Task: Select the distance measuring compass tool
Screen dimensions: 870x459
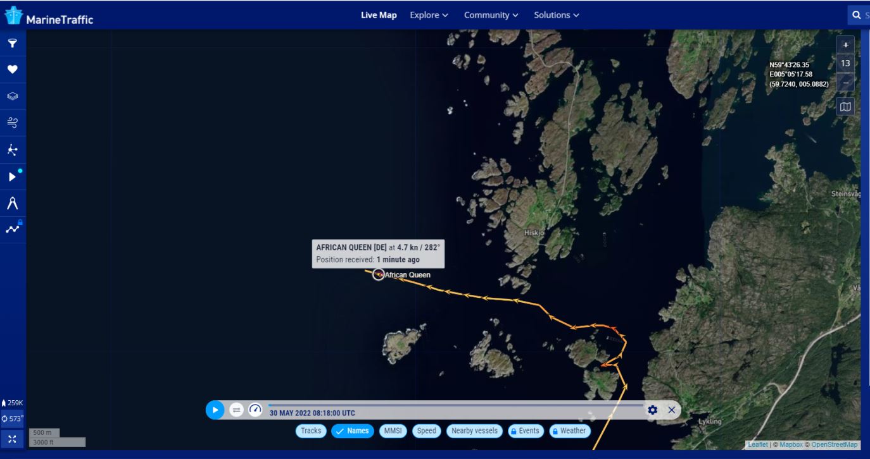Action: (12, 203)
